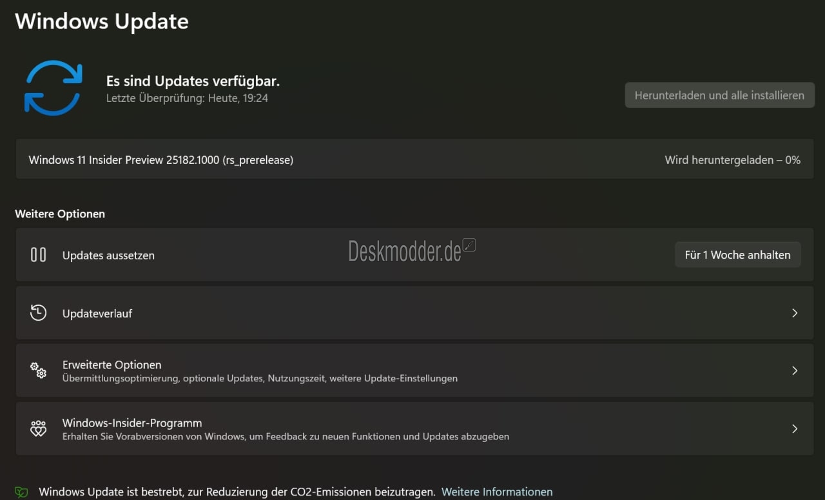Click the Windows-Insider-Programm hearts icon

[x=38, y=428]
